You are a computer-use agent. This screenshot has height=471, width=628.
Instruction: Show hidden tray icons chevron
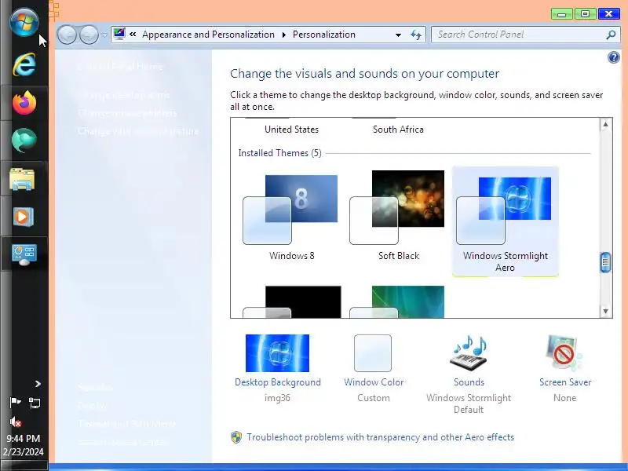[x=38, y=384]
